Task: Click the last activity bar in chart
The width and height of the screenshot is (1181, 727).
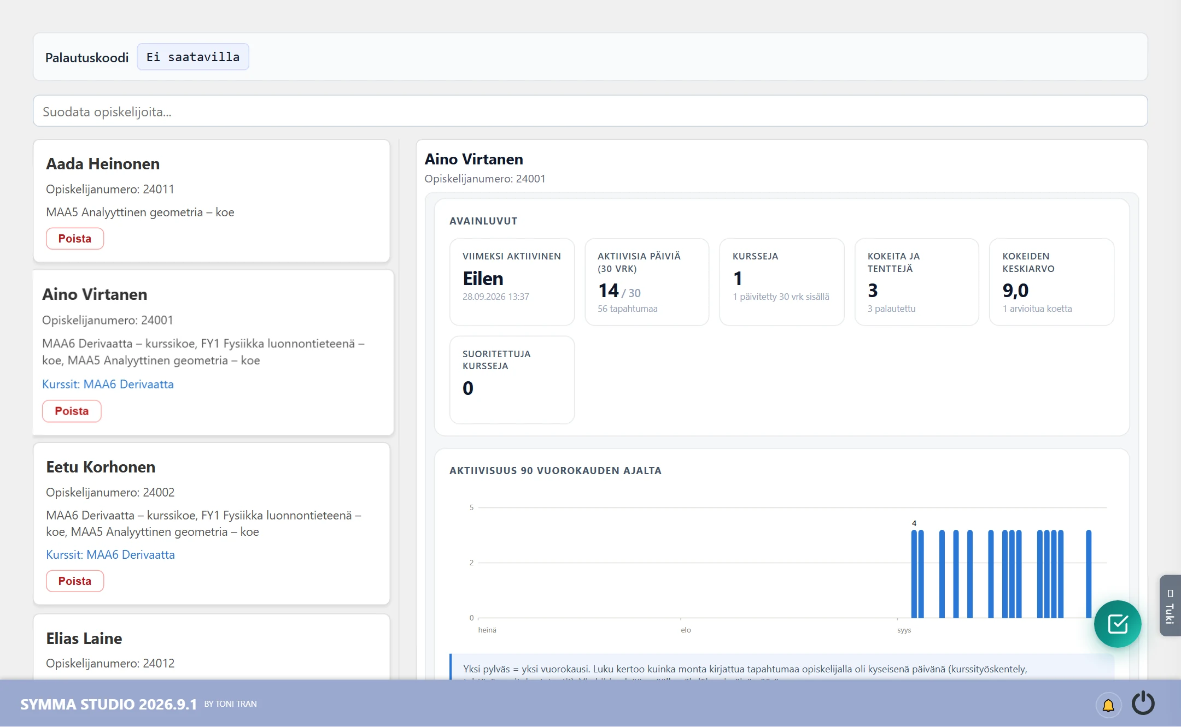Action: [1089, 574]
